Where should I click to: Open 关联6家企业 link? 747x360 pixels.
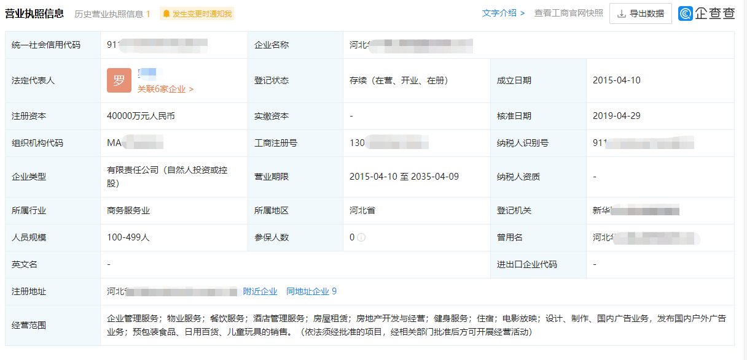[x=166, y=89]
